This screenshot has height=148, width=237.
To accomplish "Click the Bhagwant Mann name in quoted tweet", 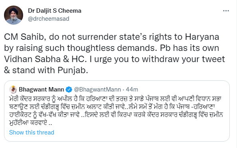I will 41,90.
